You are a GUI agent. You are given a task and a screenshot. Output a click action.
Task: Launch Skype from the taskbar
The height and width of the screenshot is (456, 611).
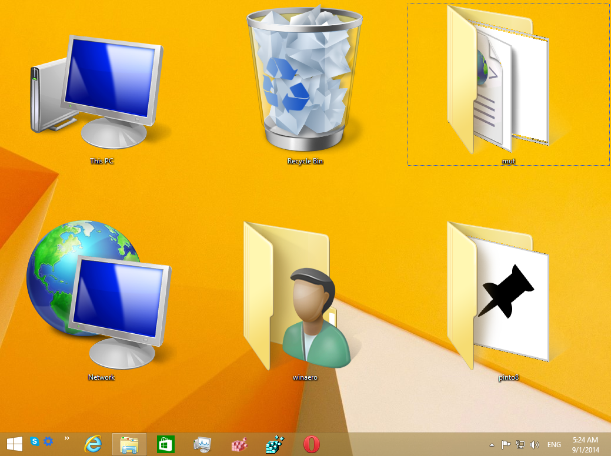tap(35, 441)
